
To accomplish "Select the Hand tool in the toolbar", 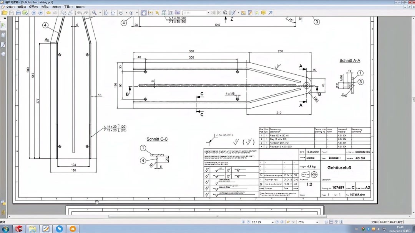I will 144,13.
